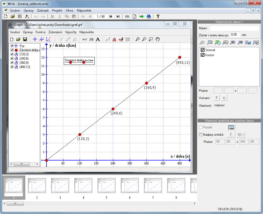Image resolution: width=263 pixels, height=214 pixels.
Task: Click the Add next-frame button icon
Action: (241, 42)
